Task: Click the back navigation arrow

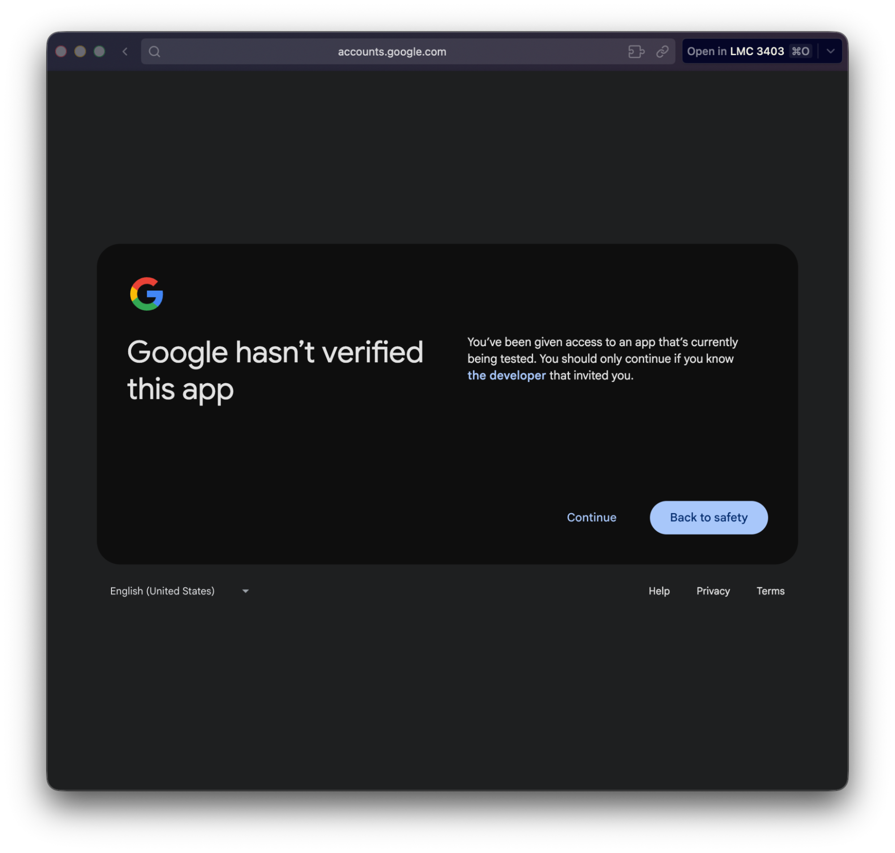Action: 124,51
